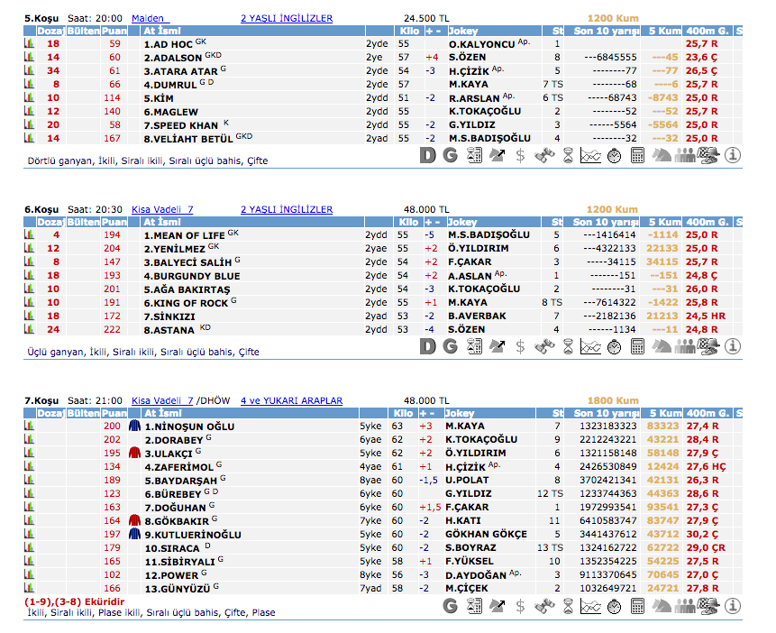The image size is (776, 633).
Task: Click the binoculars icon in race 5 toolbar
Action: click(543, 156)
